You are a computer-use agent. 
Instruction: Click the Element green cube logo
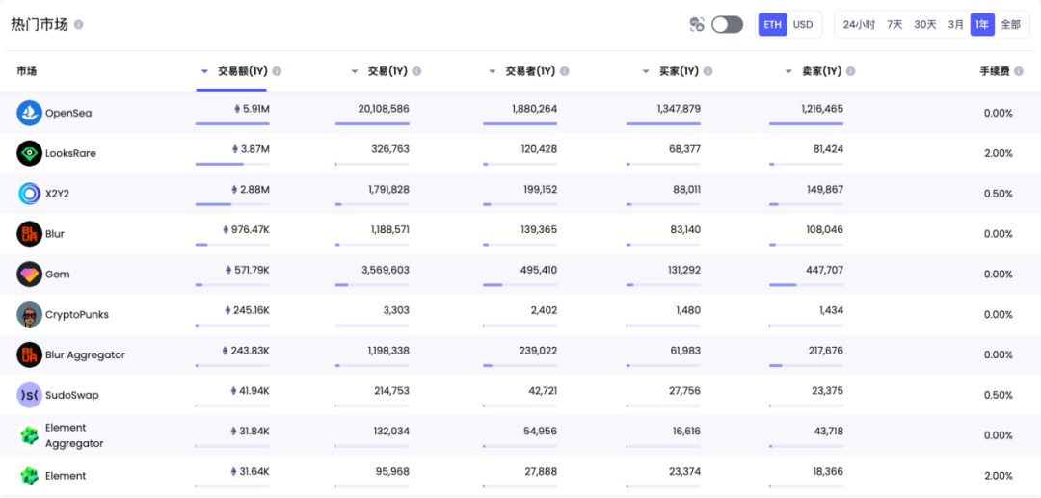pos(29,476)
